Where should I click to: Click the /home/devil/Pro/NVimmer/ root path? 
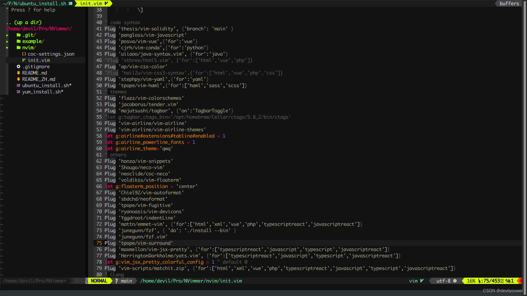click(39, 29)
